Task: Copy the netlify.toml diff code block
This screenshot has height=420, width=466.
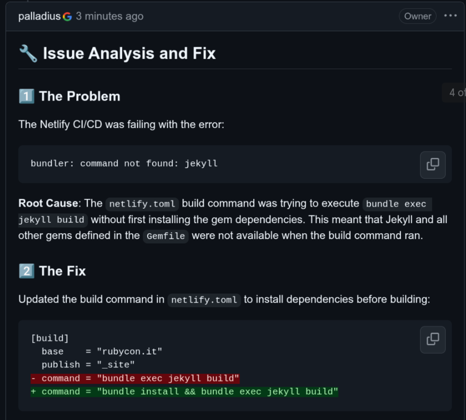Action: click(432, 340)
